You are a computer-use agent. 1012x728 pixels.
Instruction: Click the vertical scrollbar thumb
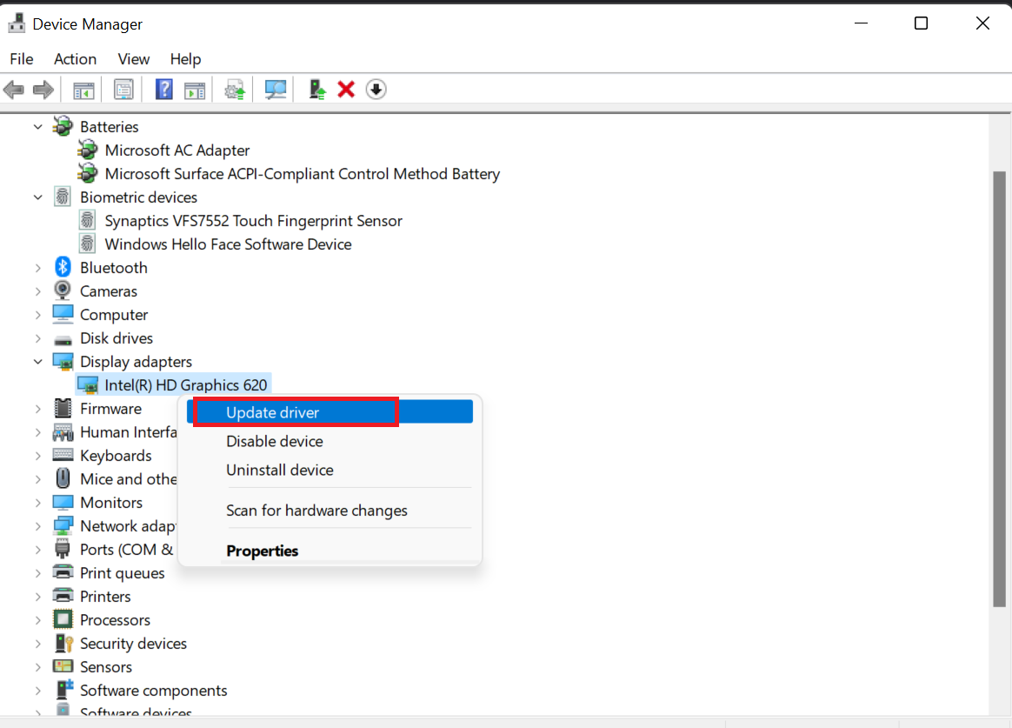(999, 389)
